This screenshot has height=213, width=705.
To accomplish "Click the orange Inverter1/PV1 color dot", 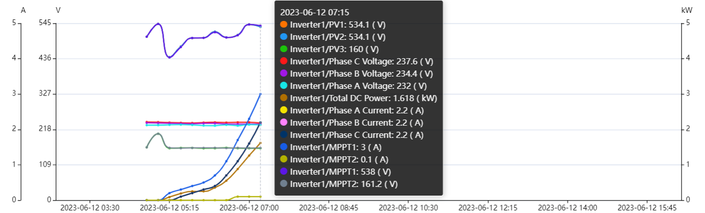I will (x=284, y=25).
